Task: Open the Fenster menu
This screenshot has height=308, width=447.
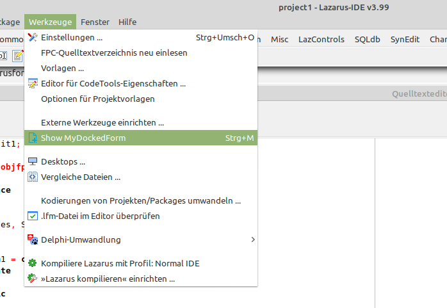Action: click(x=95, y=22)
